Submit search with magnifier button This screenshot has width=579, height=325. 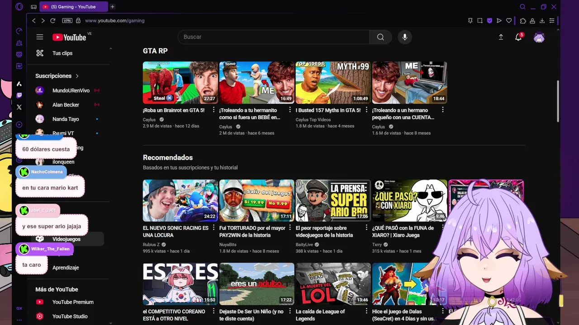(x=380, y=37)
